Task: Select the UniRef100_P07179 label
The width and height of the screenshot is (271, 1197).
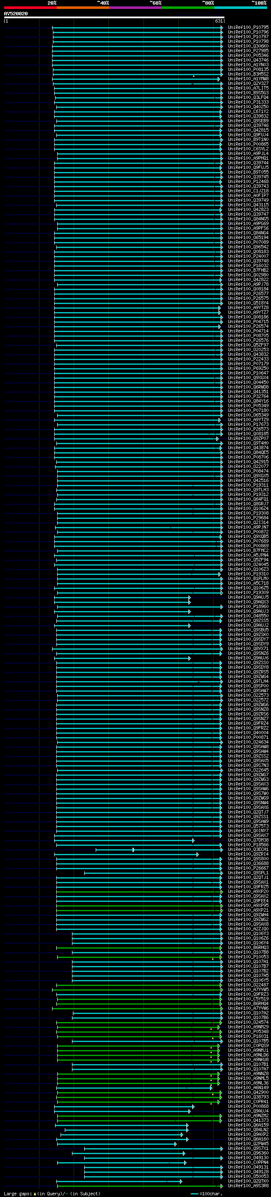Action: (x=248, y=364)
